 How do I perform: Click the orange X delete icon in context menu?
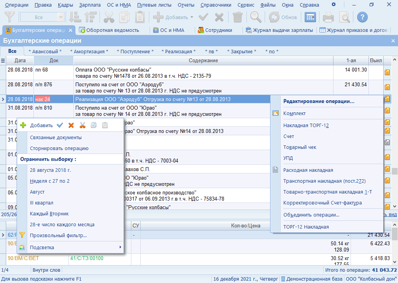(x=71, y=125)
